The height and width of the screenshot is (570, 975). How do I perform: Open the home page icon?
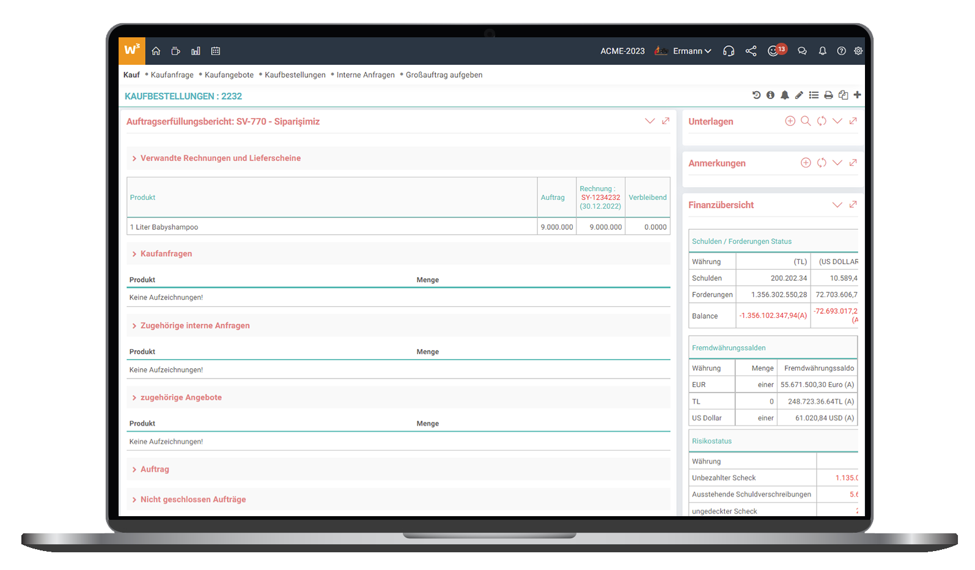coord(156,51)
